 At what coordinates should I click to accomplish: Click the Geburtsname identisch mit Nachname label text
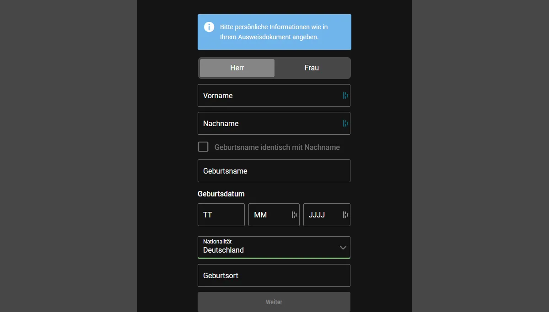click(277, 147)
